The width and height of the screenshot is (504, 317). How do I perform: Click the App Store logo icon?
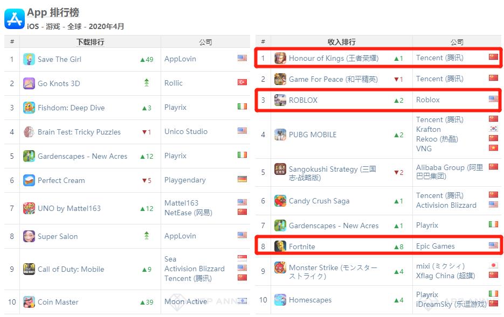coord(14,19)
